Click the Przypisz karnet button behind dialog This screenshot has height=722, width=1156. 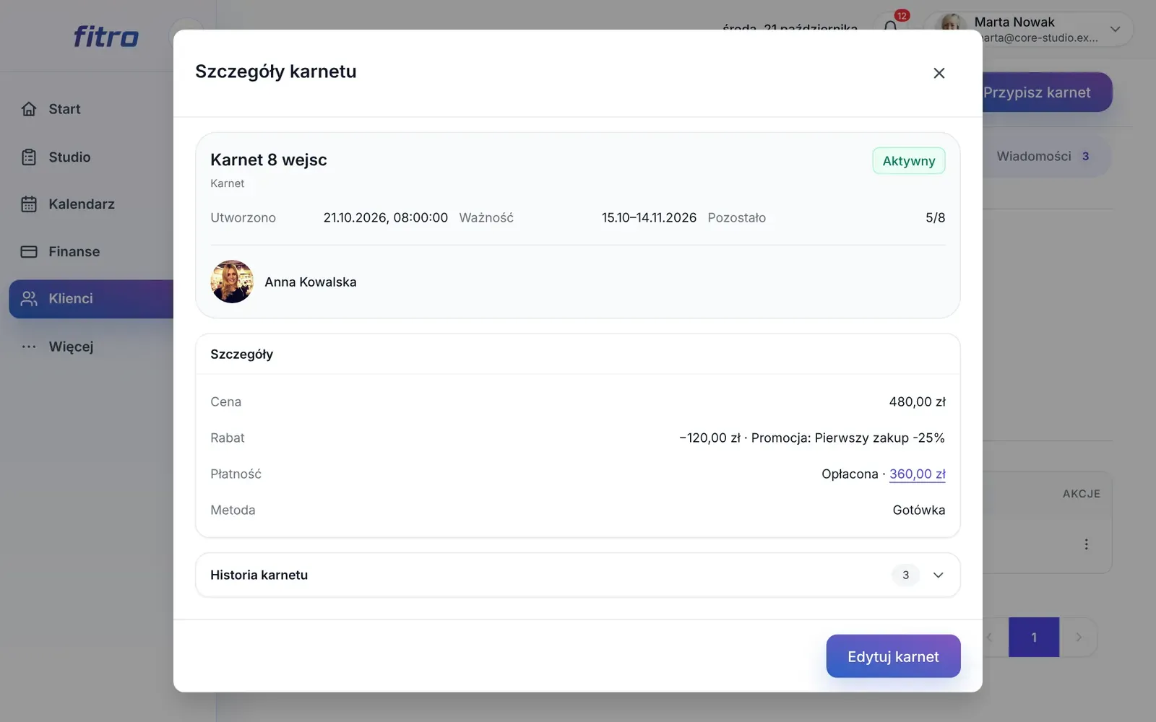coord(1047,92)
